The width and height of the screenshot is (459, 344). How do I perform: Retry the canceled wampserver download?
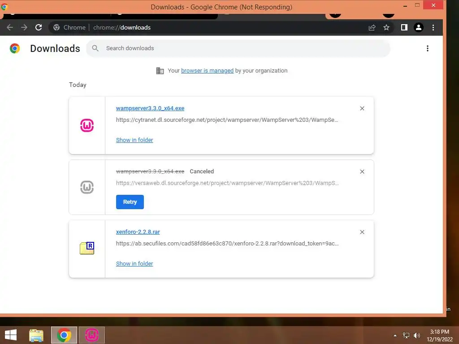pyautogui.click(x=130, y=202)
